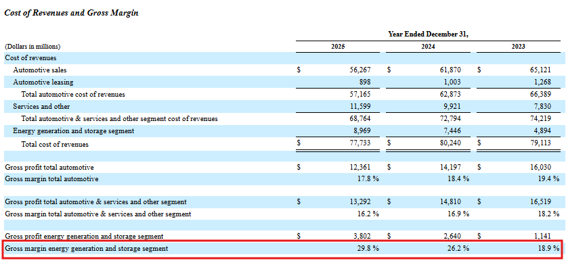The image size is (566, 265).
Task: Select energy gross margin 18.9 %
Action: click(x=548, y=248)
